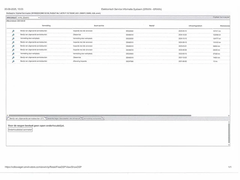
Task: Open details magnifier for the 2024-08-16 entry
Action: click(x=13, y=42)
